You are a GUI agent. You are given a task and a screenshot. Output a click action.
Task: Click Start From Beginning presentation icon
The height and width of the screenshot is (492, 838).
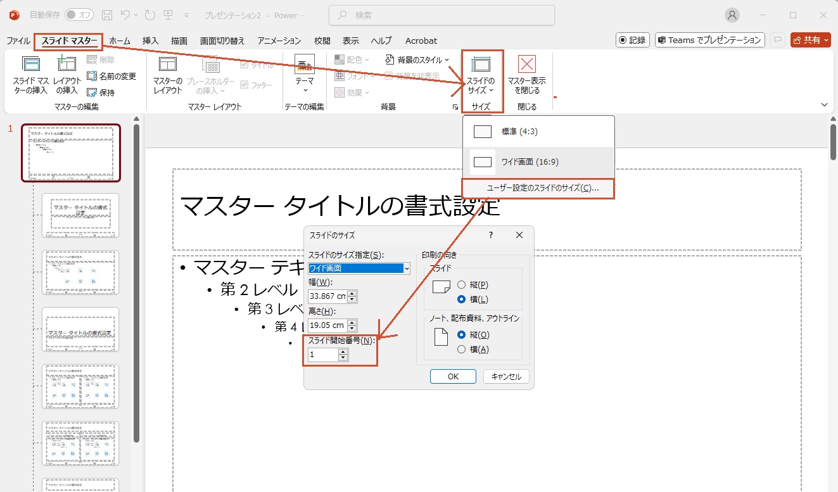(168, 15)
